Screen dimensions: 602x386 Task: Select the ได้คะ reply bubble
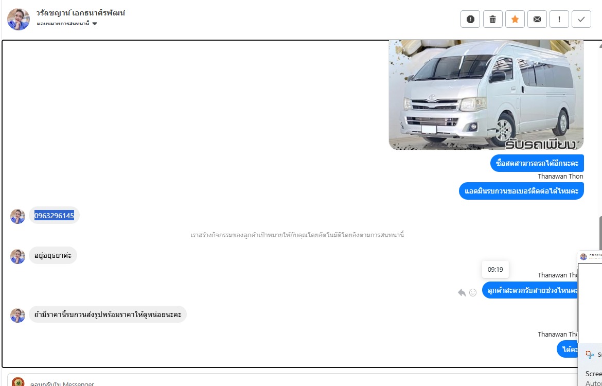(568, 349)
